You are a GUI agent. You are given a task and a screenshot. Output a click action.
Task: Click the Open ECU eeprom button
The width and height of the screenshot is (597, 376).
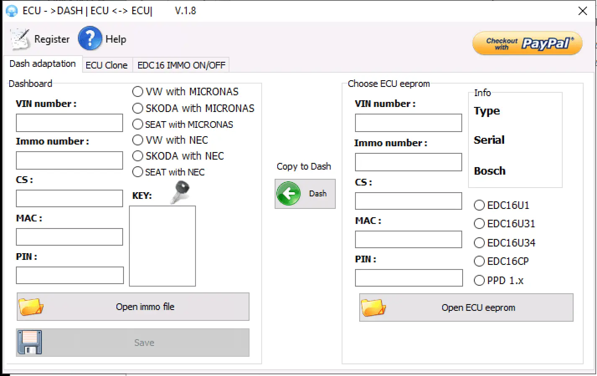466,307
